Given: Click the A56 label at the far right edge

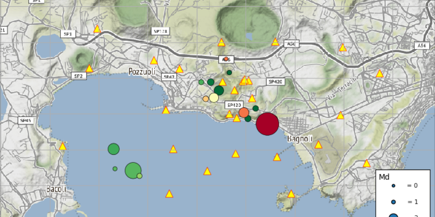Looking at the screenshot, I should click(x=422, y=46).
